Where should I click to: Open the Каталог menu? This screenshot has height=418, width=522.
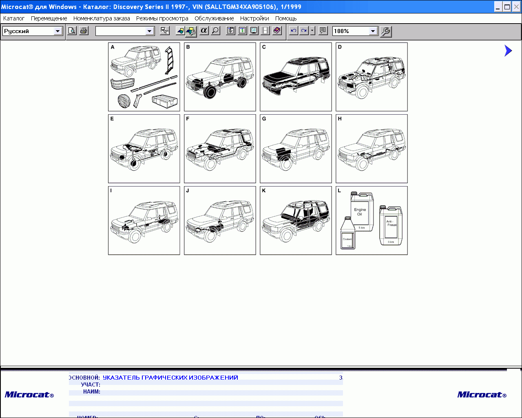(x=14, y=18)
